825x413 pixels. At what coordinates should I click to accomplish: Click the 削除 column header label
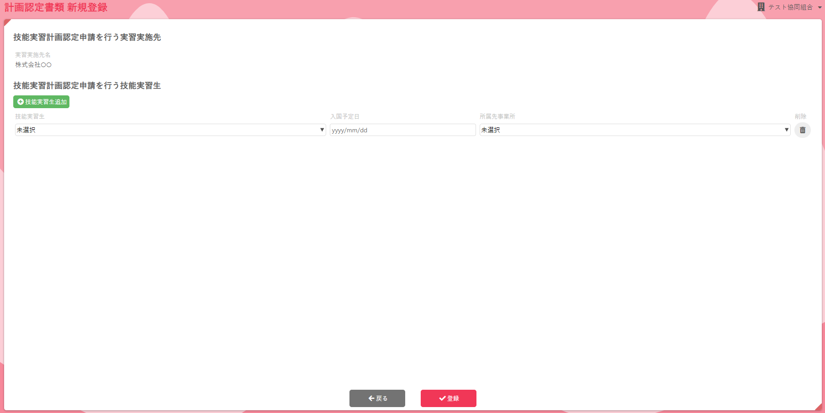pyautogui.click(x=800, y=116)
